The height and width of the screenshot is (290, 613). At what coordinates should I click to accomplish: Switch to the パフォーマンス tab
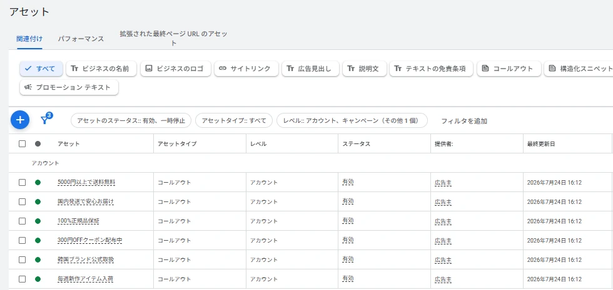[81, 39]
